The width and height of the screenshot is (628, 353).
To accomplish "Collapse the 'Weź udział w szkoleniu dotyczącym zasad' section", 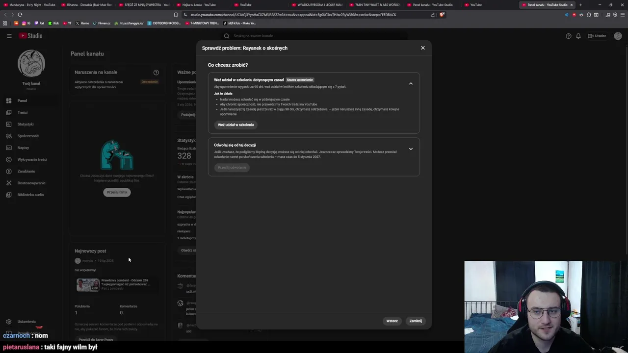I will tap(411, 83).
